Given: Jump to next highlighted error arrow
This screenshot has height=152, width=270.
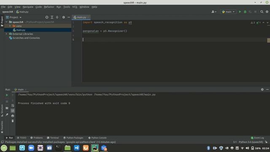Looking at the screenshot, I should pyautogui.click(x=267, y=22).
